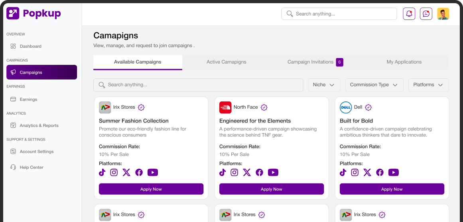Click the notification bell icon

tap(409, 14)
